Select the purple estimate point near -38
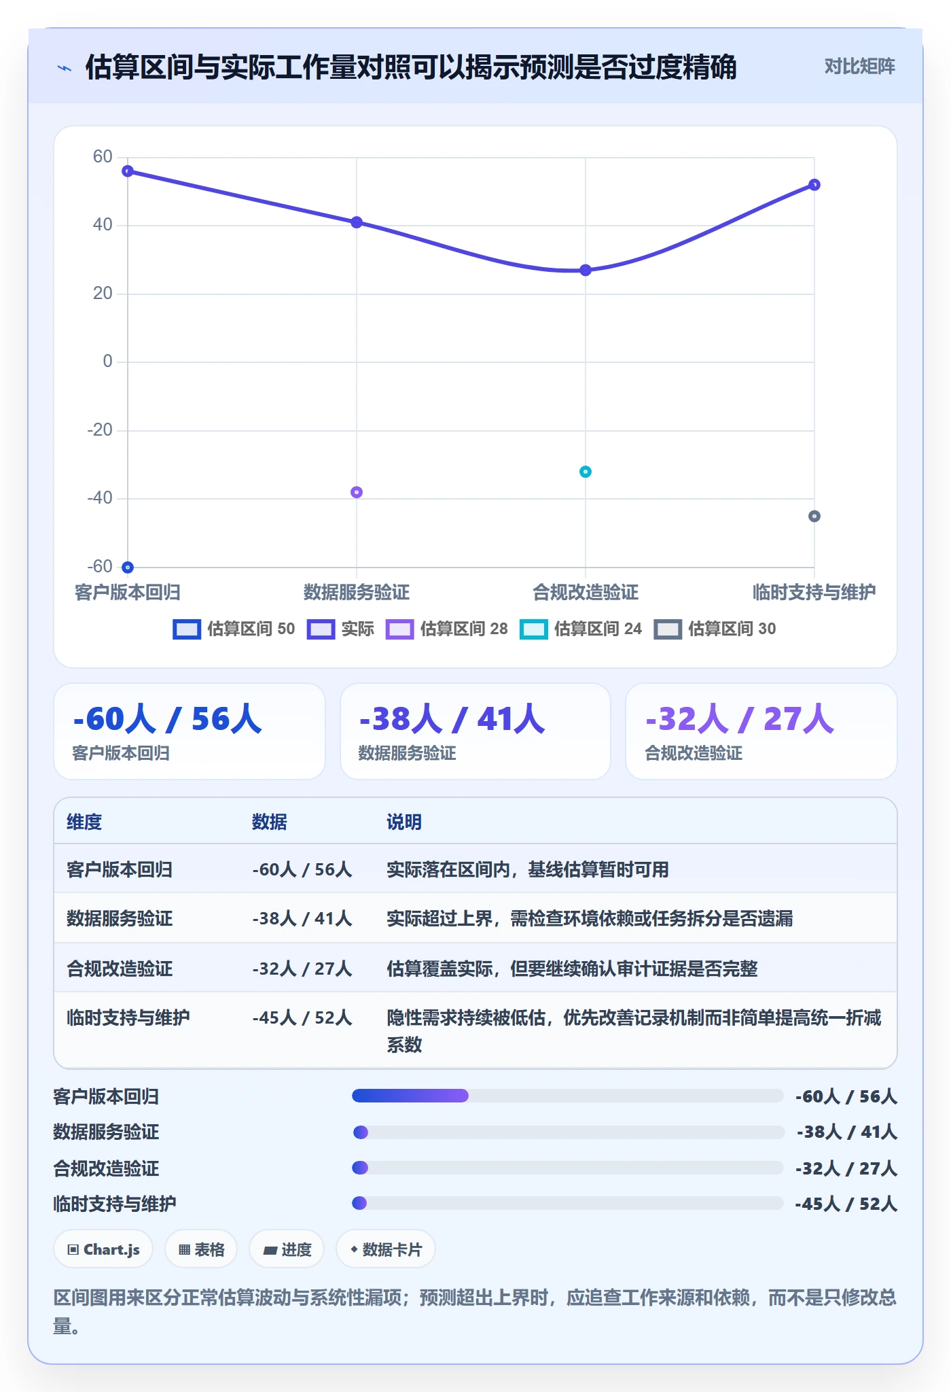This screenshot has width=951, height=1392. tap(357, 492)
